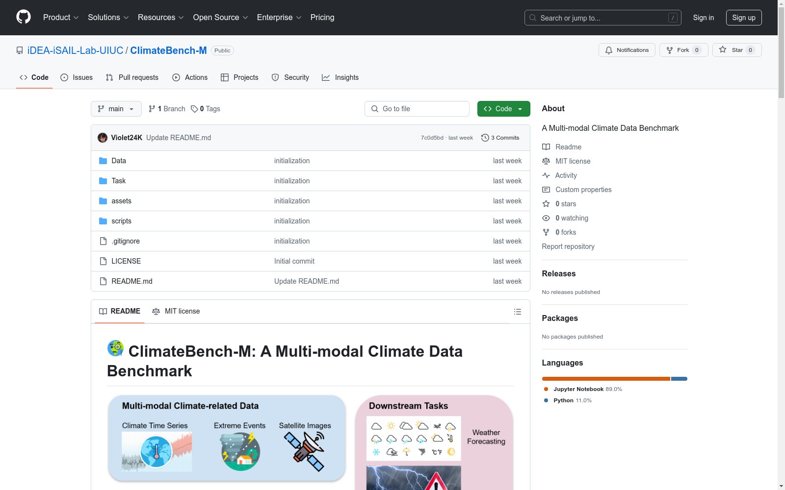The width and height of the screenshot is (785, 490).
Task: Switch to the Issues tab
Action: (x=77, y=77)
